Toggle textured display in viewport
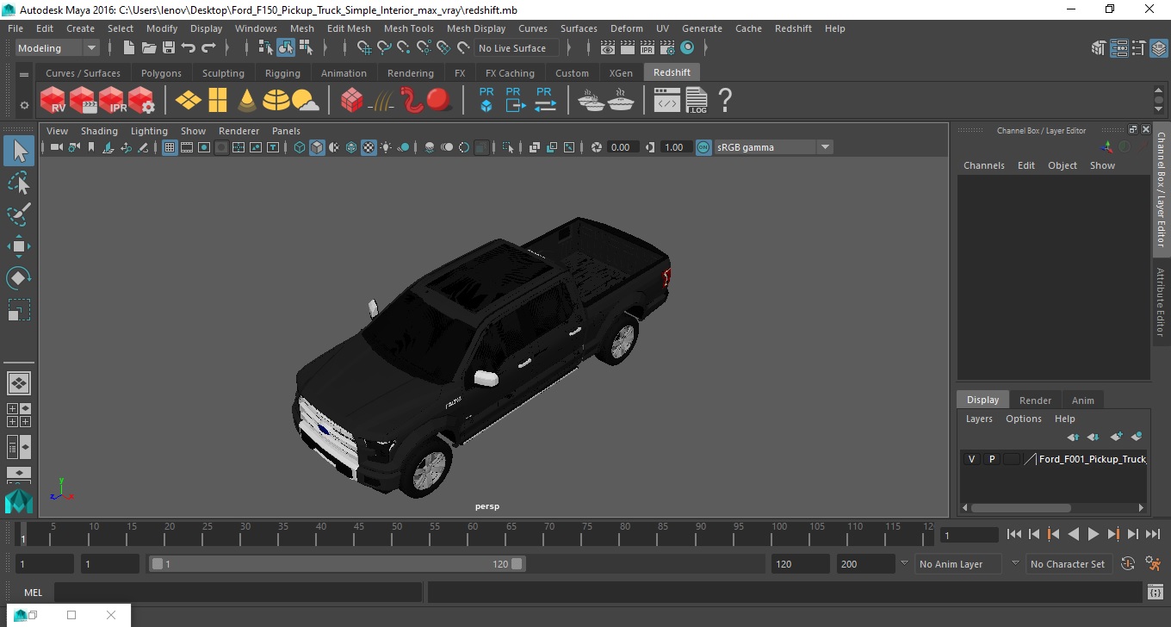Viewport: 1171px width, 627px height. click(369, 147)
